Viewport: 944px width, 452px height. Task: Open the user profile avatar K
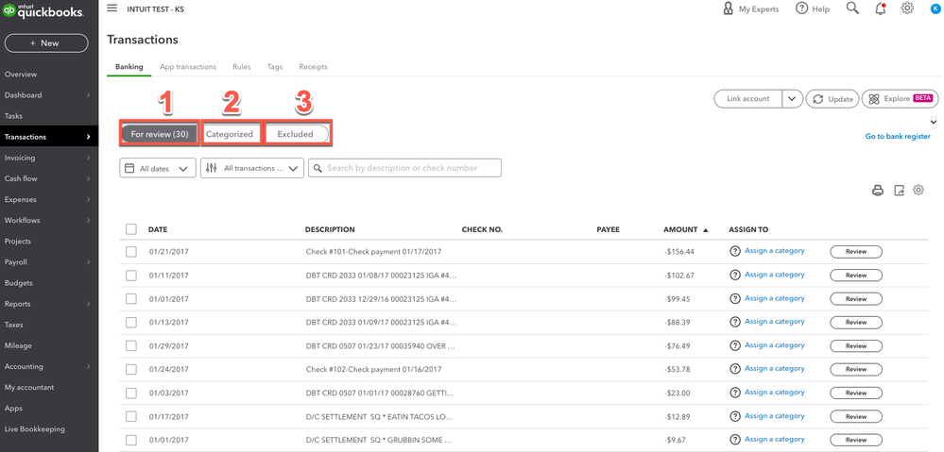tap(935, 8)
